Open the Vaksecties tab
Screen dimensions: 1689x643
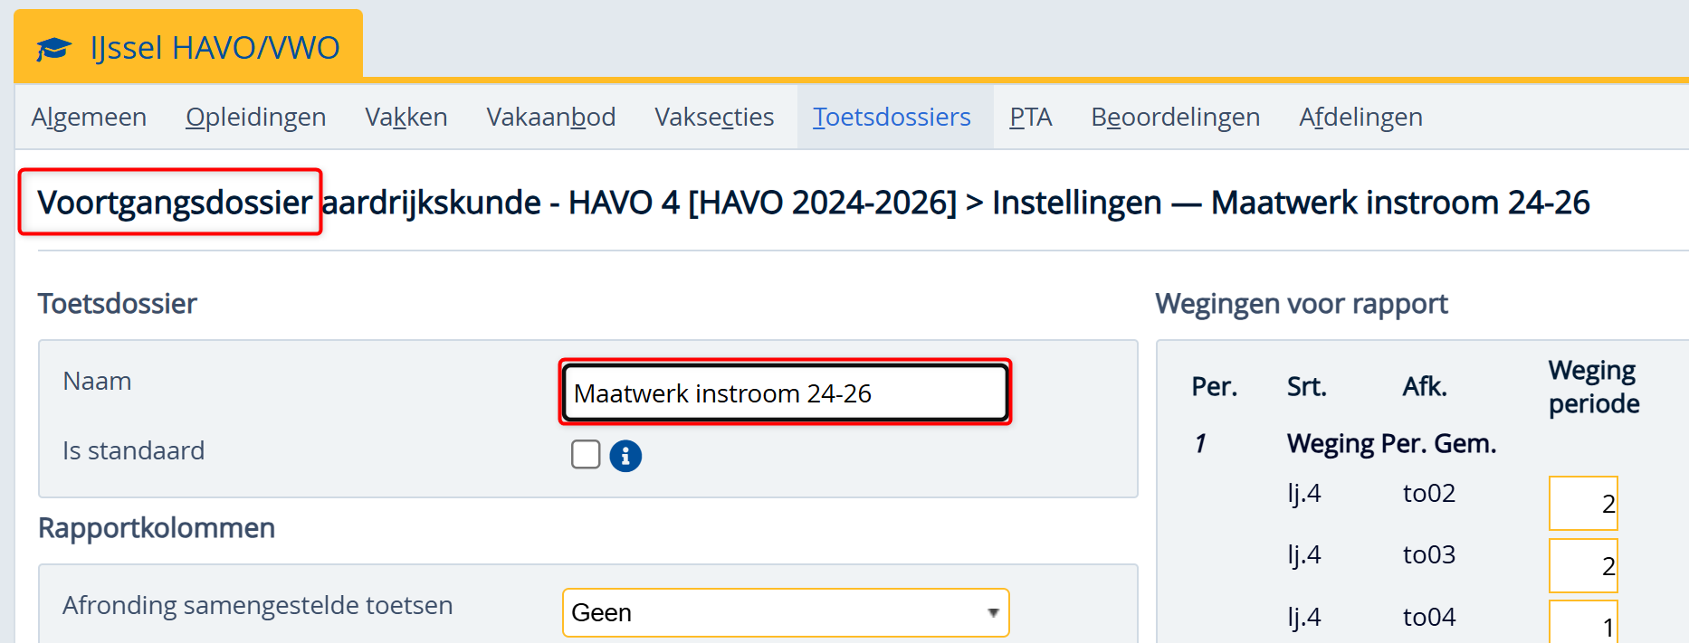[x=714, y=118]
